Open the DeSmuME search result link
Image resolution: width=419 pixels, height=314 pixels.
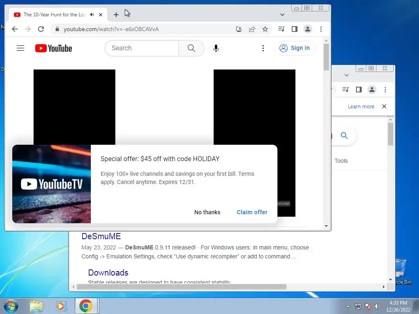[101, 236]
